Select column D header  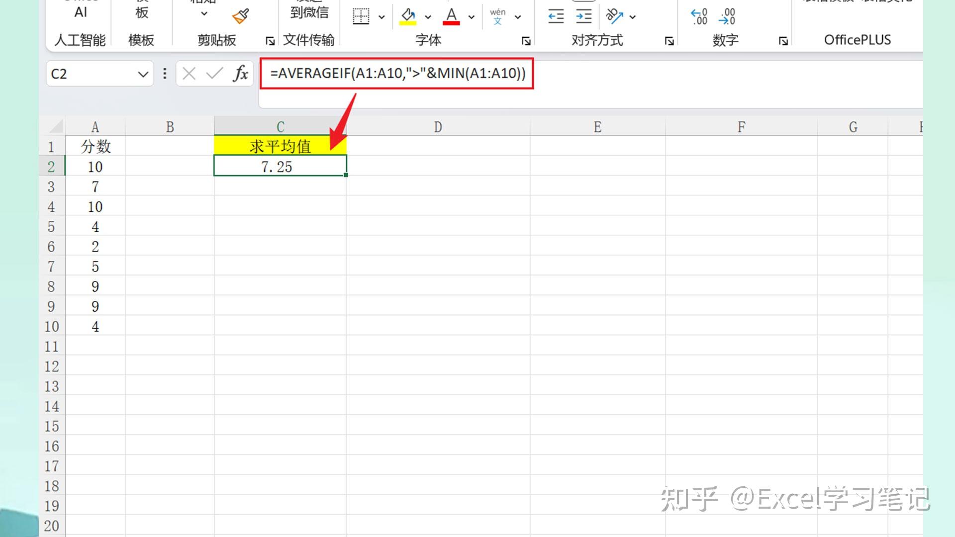(438, 127)
